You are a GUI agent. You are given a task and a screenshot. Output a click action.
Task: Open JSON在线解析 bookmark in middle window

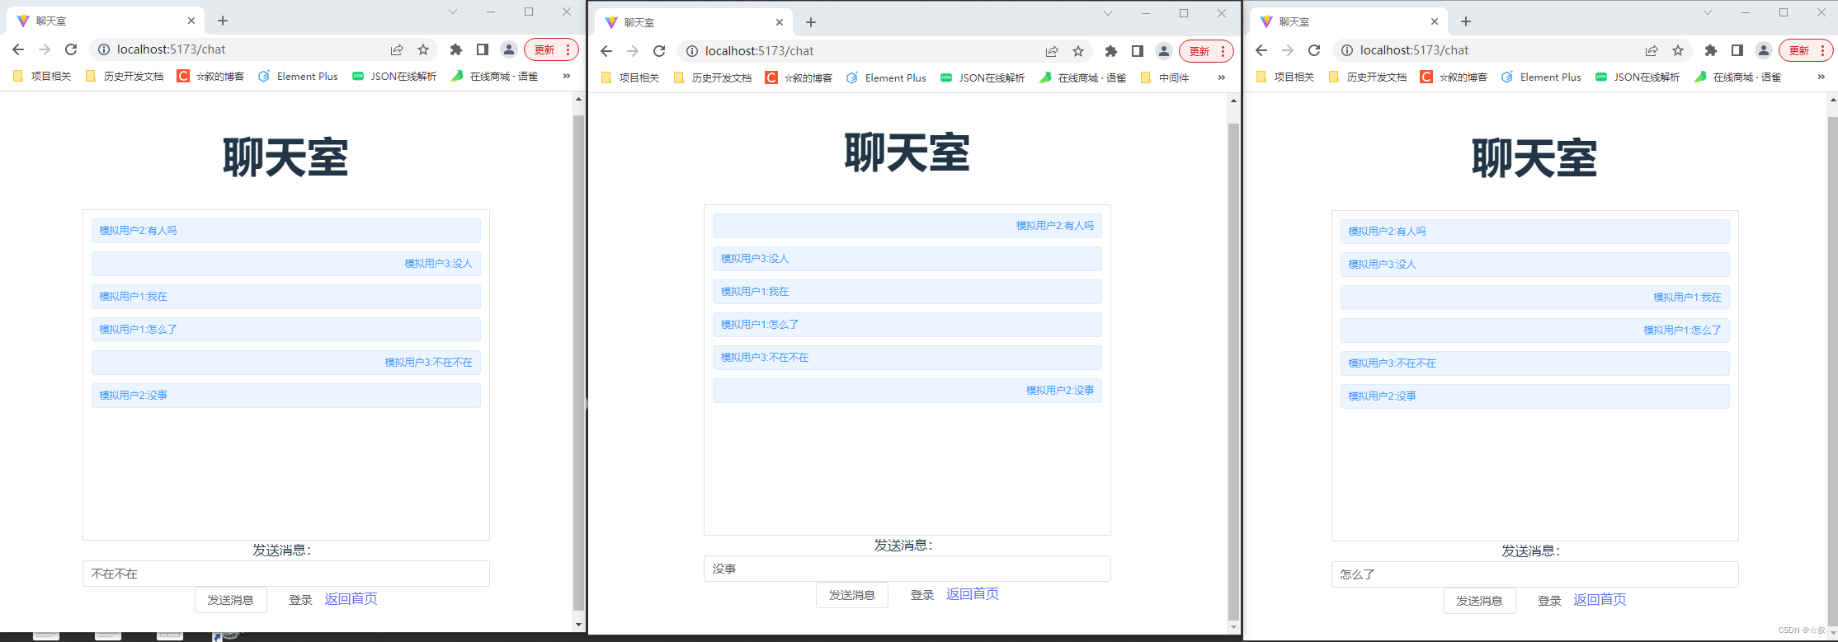coord(982,77)
